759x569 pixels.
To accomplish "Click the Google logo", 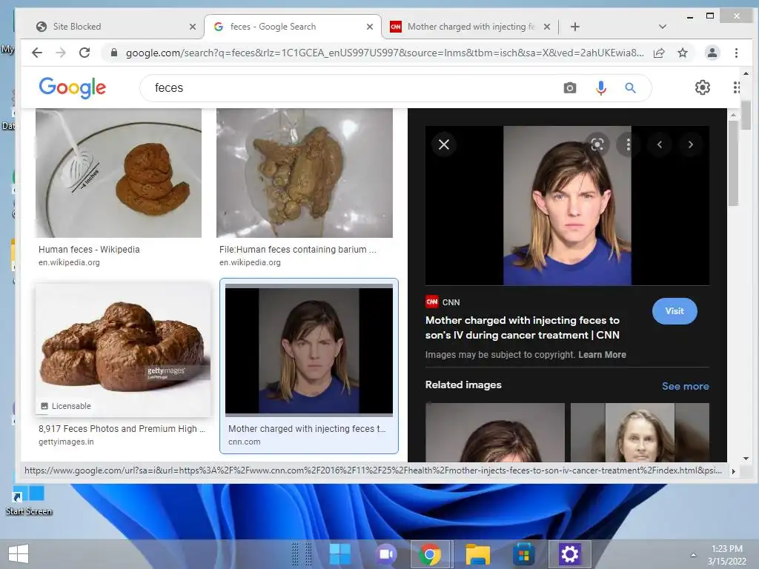I will coord(73,87).
